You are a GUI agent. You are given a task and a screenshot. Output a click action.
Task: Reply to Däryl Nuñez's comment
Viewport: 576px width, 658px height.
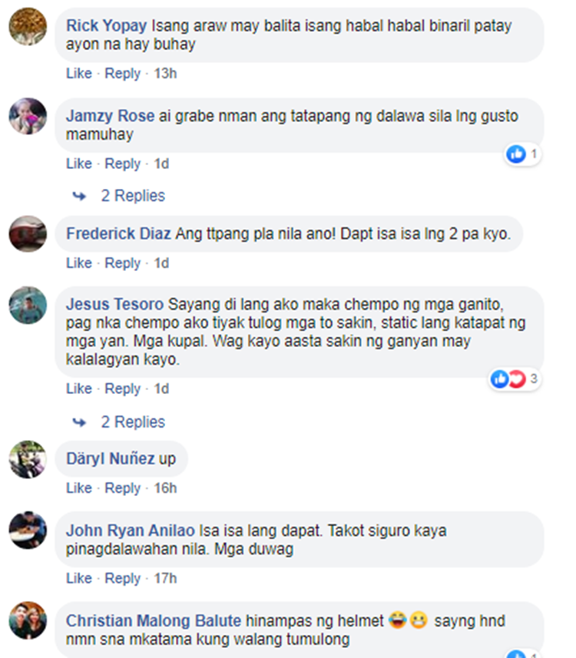point(123,488)
